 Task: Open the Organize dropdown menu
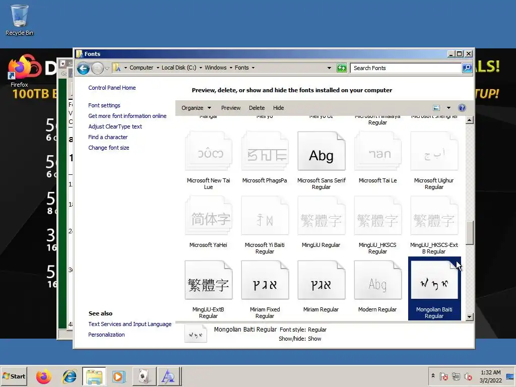pyautogui.click(x=196, y=108)
